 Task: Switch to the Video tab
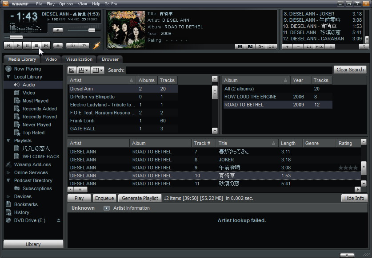coord(51,59)
